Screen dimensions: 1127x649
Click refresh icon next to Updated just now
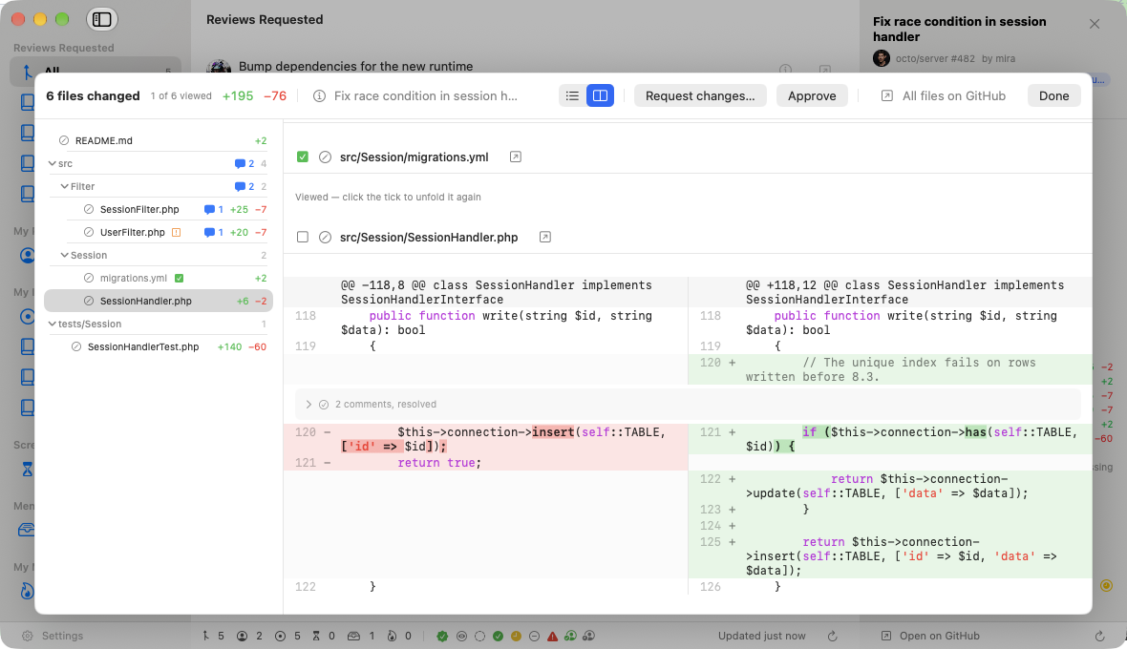[832, 636]
